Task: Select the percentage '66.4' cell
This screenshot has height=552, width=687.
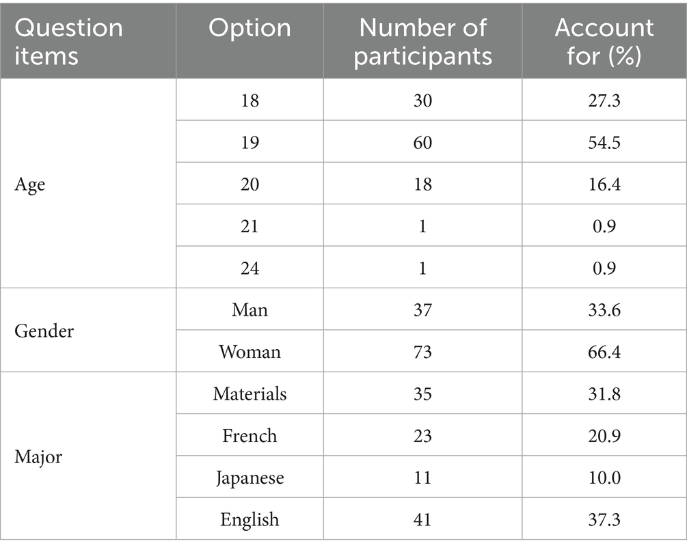Action: pos(604,352)
